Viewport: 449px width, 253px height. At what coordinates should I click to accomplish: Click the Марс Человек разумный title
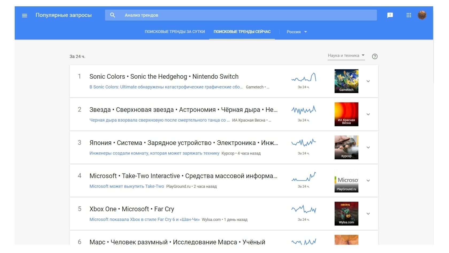[177, 242]
